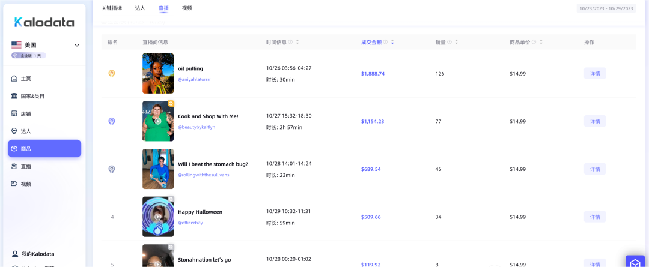Sort the 商品单价 column

click(541, 42)
